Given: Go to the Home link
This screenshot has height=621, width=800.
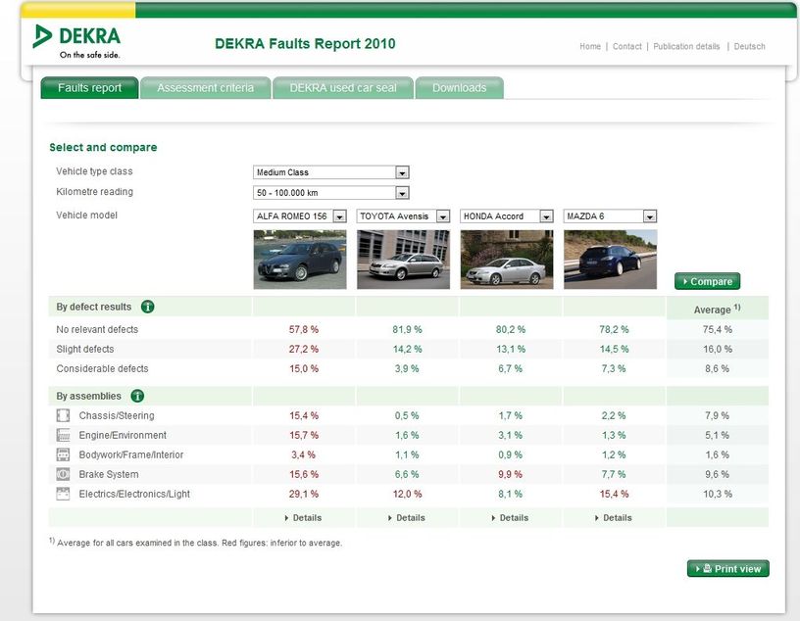Looking at the screenshot, I should point(590,46).
